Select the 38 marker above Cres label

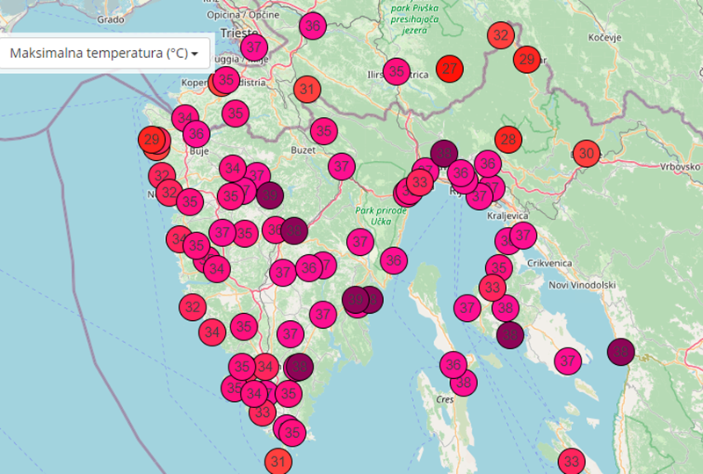tap(464, 383)
